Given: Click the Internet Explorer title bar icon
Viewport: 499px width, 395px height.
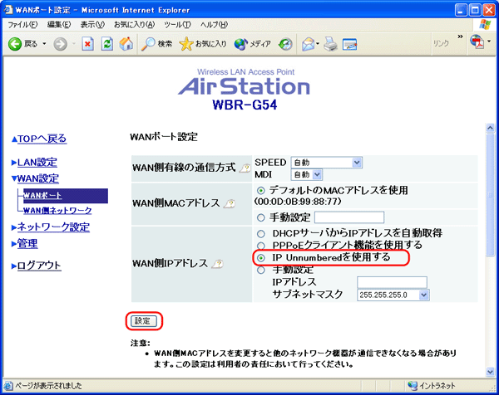Looking at the screenshot, I should 8,9.
